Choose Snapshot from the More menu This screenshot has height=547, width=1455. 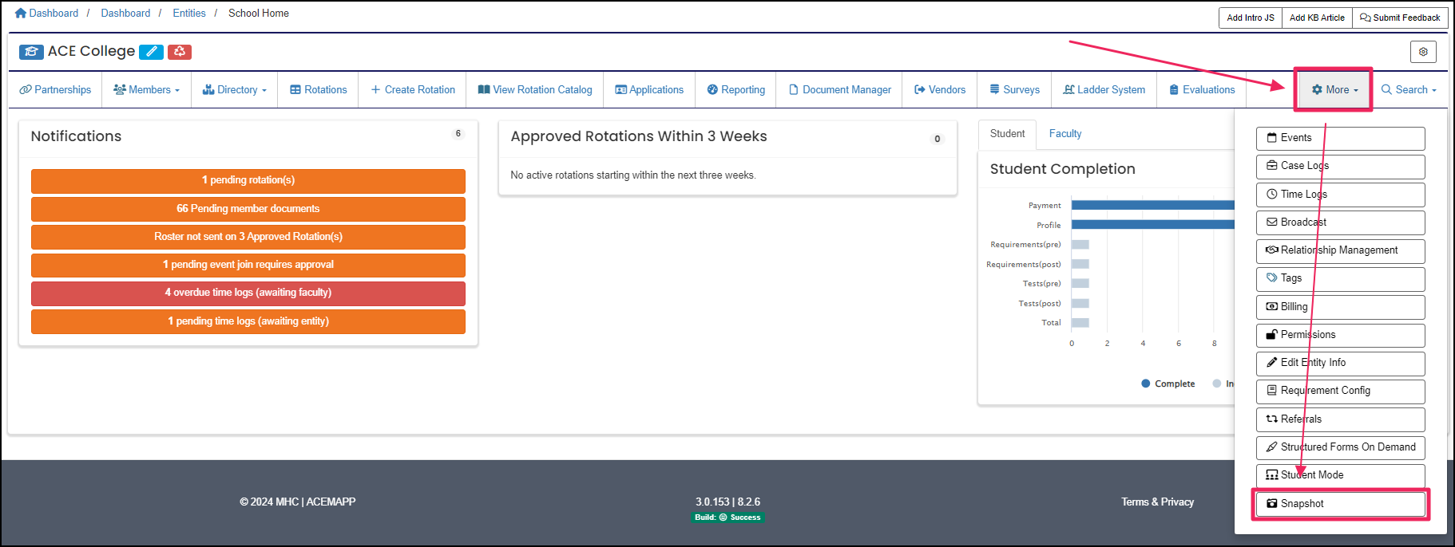1340,504
